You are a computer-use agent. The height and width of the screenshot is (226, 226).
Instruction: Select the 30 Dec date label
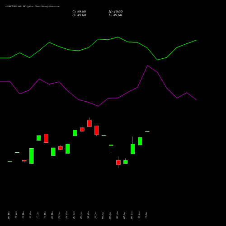88,215
